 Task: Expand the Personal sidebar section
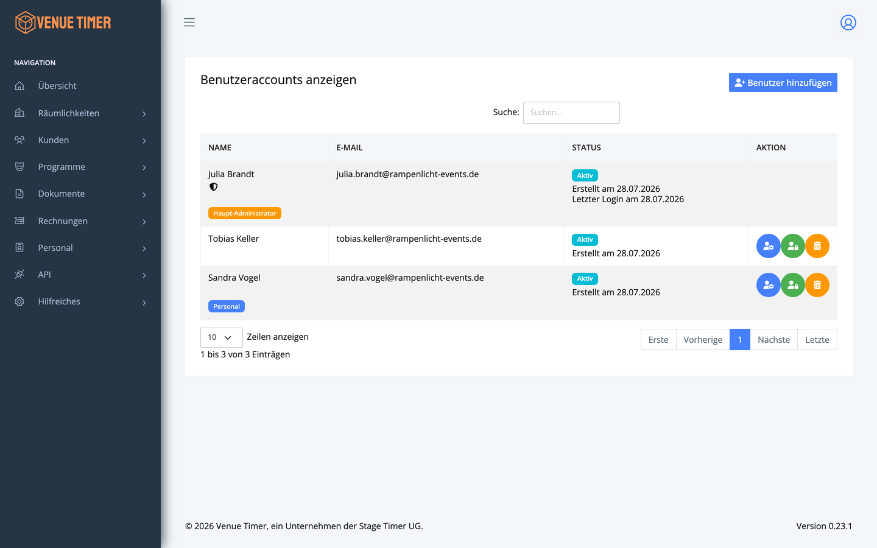(80, 248)
